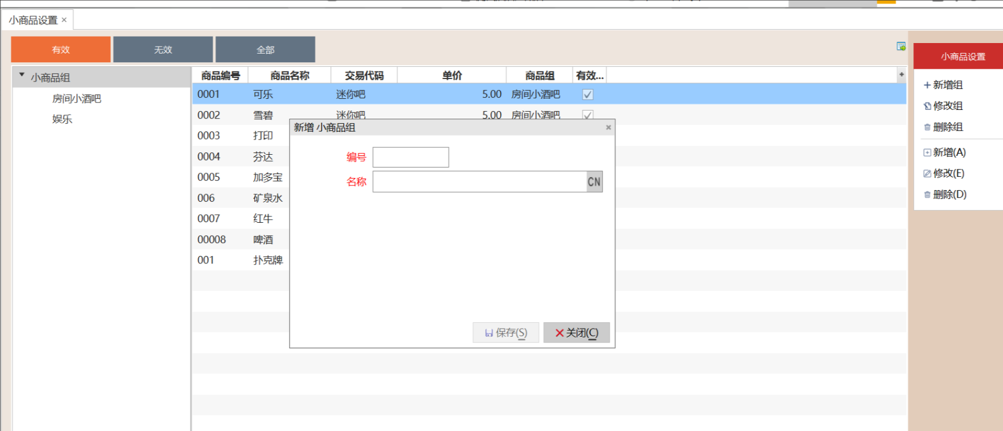Viewport: 1003px width, 431px height.
Task: Select 房间小酒吧 in the group tree
Action: [77, 99]
